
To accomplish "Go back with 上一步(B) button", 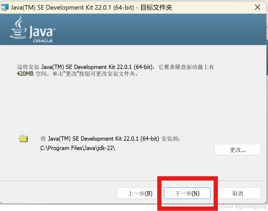I will pos(140,193).
